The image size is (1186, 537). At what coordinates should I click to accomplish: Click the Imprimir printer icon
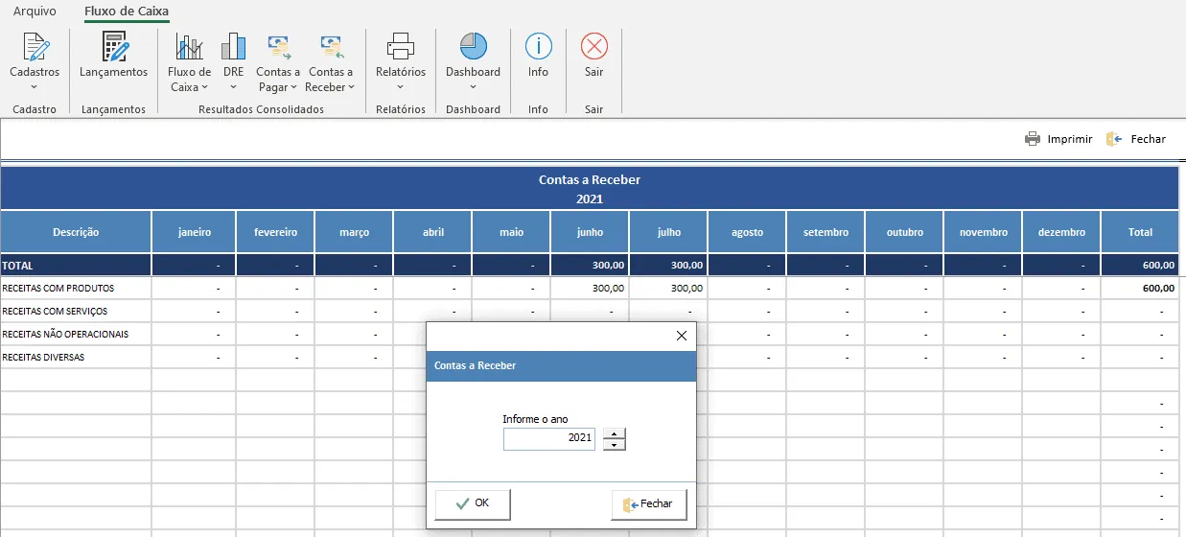pyautogui.click(x=1033, y=139)
